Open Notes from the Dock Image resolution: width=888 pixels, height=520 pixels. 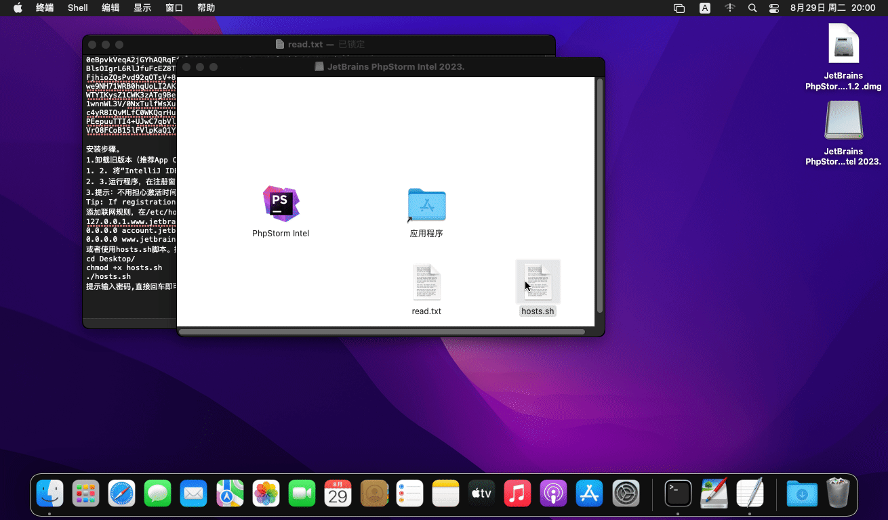(x=445, y=494)
